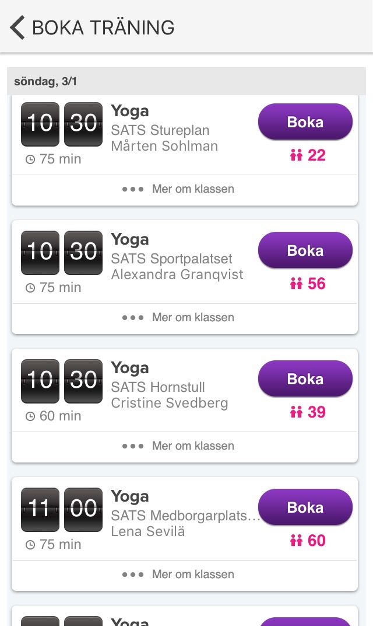Tap the participants icon showing 22
The width and height of the screenshot is (373, 626).
point(296,155)
